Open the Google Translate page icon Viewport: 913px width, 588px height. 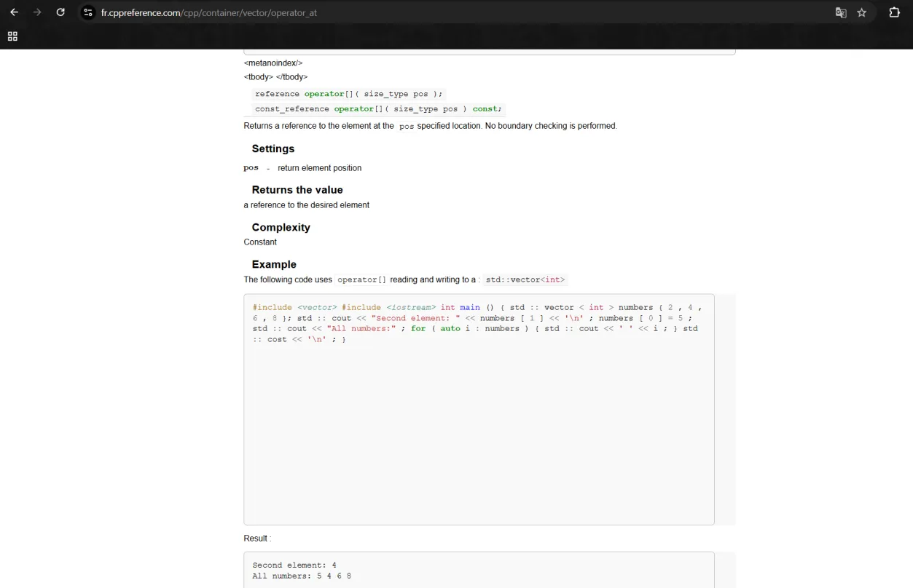pyautogui.click(x=841, y=12)
